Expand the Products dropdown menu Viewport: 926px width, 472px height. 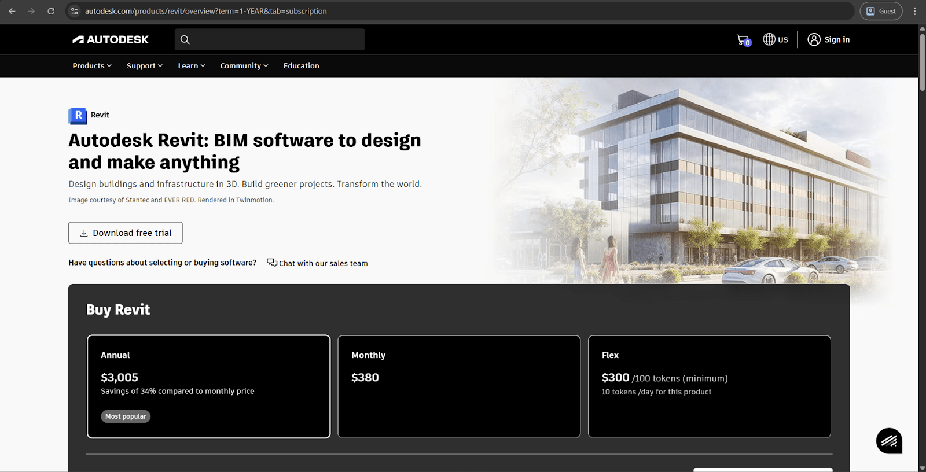click(92, 66)
